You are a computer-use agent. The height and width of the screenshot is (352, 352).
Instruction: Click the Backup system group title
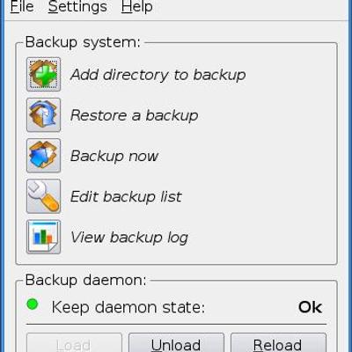(x=83, y=42)
